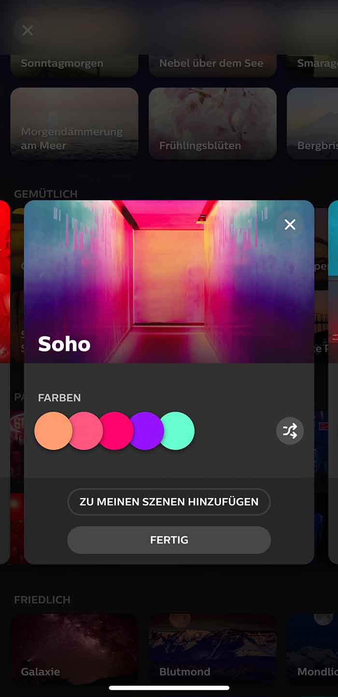Select the orange color swatch
Image resolution: width=338 pixels, height=697 pixels.
tap(53, 431)
